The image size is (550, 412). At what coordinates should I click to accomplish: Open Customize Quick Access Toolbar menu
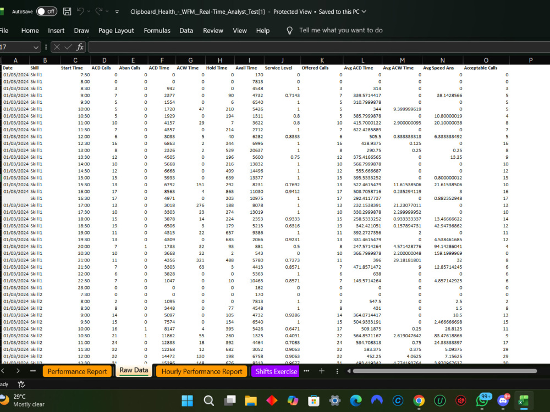(117, 12)
